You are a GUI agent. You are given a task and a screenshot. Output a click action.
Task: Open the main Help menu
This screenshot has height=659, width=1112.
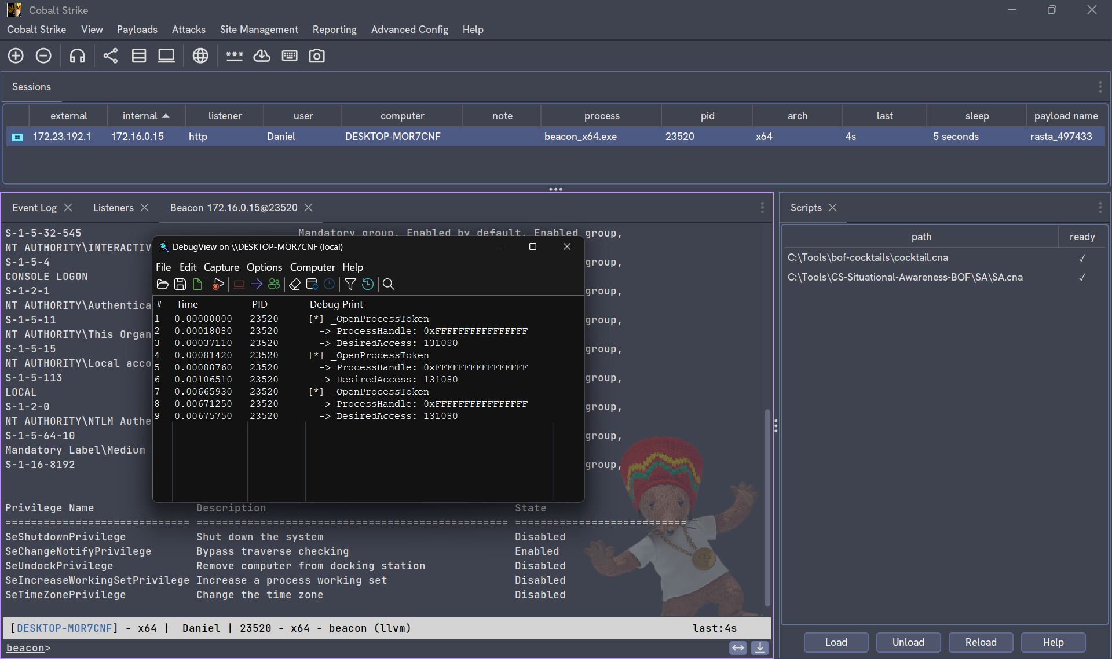click(x=473, y=30)
